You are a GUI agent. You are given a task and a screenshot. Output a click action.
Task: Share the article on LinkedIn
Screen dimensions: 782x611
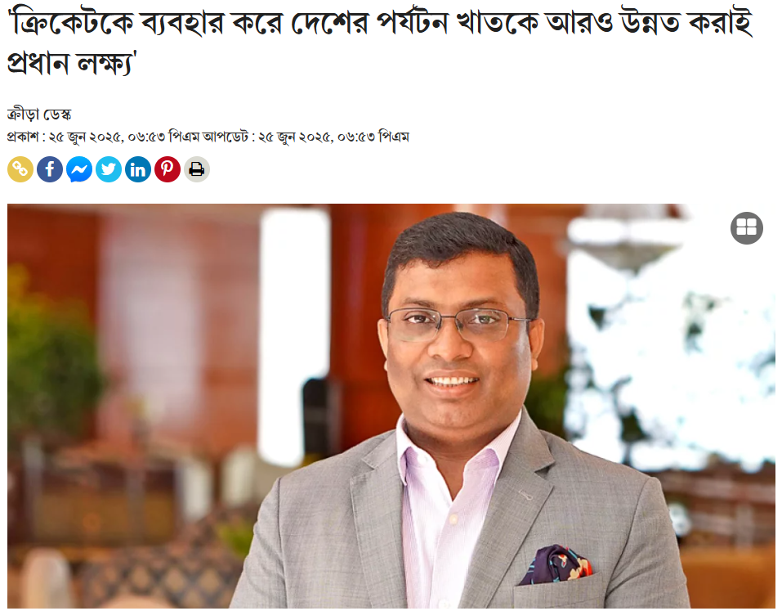point(138,169)
